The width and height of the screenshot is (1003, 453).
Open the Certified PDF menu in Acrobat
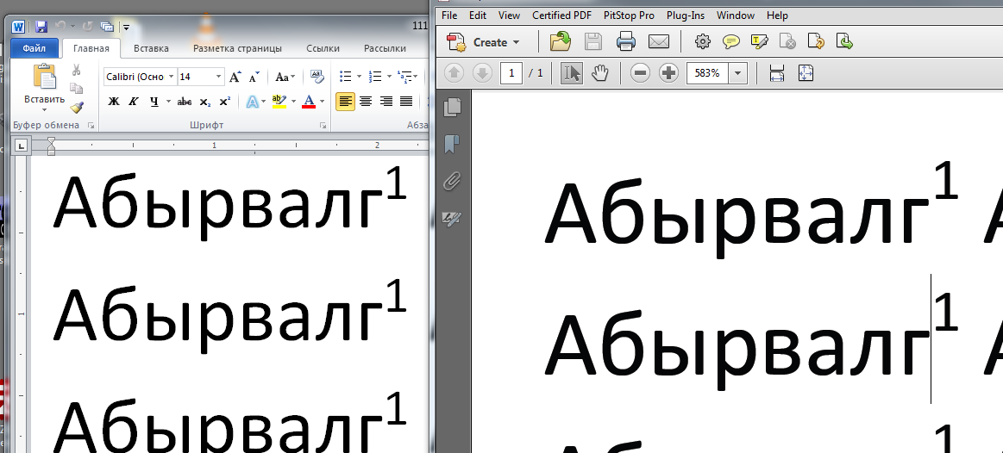(561, 16)
